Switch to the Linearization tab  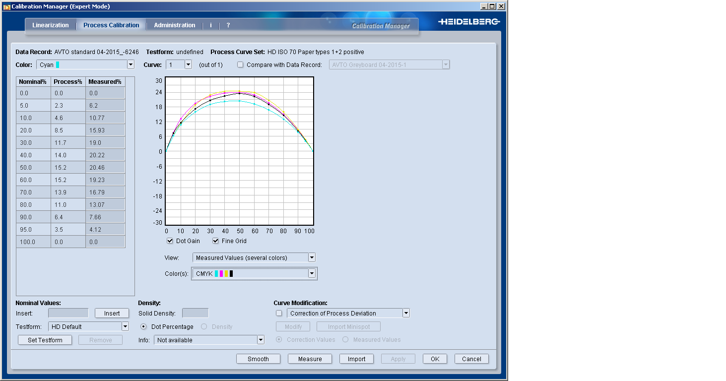click(51, 25)
